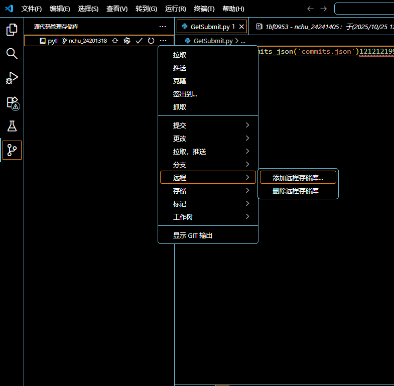The height and width of the screenshot is (386, 394).
Task: Close the GetSubmit.py tab
Action: (241, 27)
